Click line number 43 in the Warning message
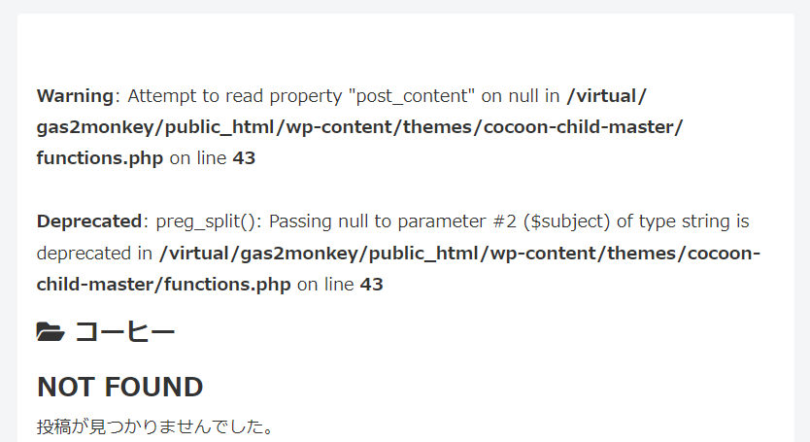This screenshot has height=442, width=810. (x=244, y=158)
